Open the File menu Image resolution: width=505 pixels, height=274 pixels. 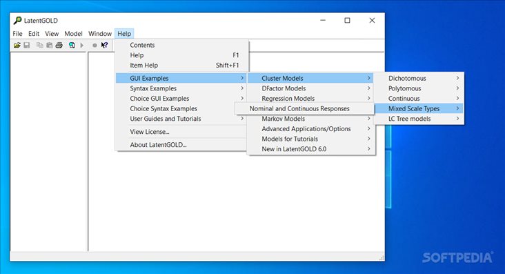pos(17,34)
